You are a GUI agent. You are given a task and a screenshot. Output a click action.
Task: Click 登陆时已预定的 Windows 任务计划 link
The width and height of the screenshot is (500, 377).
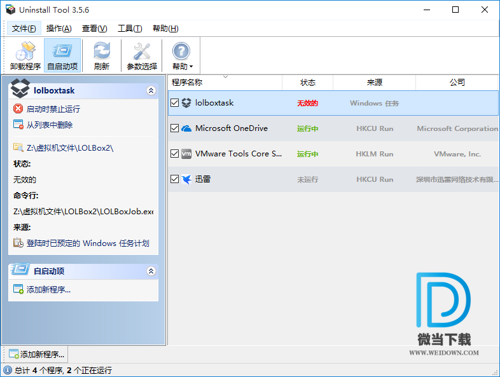point(88,243)
